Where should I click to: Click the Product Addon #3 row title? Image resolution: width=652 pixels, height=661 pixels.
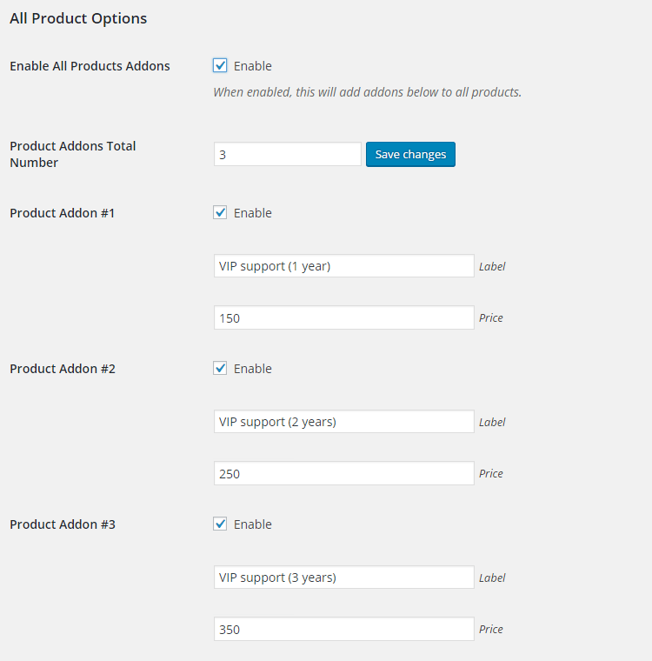(x=63, y=524)
